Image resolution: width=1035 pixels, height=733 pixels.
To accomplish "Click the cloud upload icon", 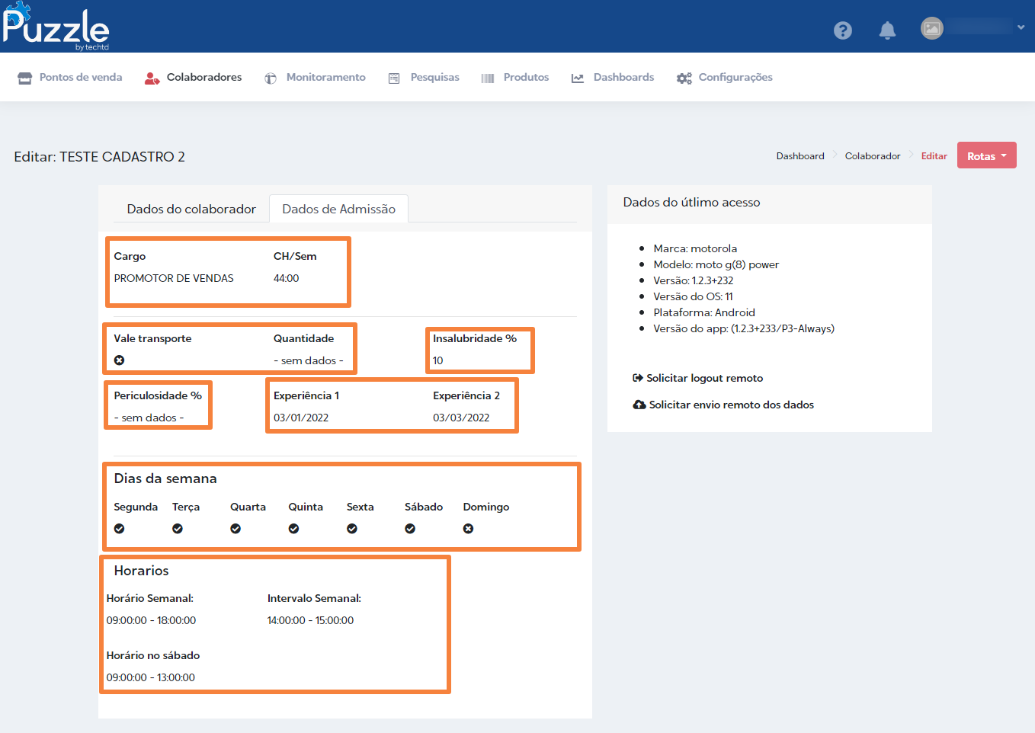I will pyautogui.click(x=639, y=405).
